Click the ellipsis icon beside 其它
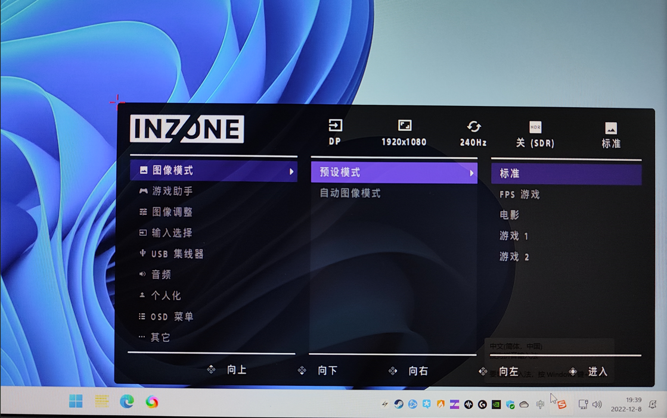667x418 pixels. [142, 337]
